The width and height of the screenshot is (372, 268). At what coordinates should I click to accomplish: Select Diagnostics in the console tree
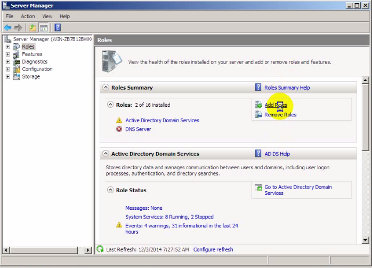point(35,61)
